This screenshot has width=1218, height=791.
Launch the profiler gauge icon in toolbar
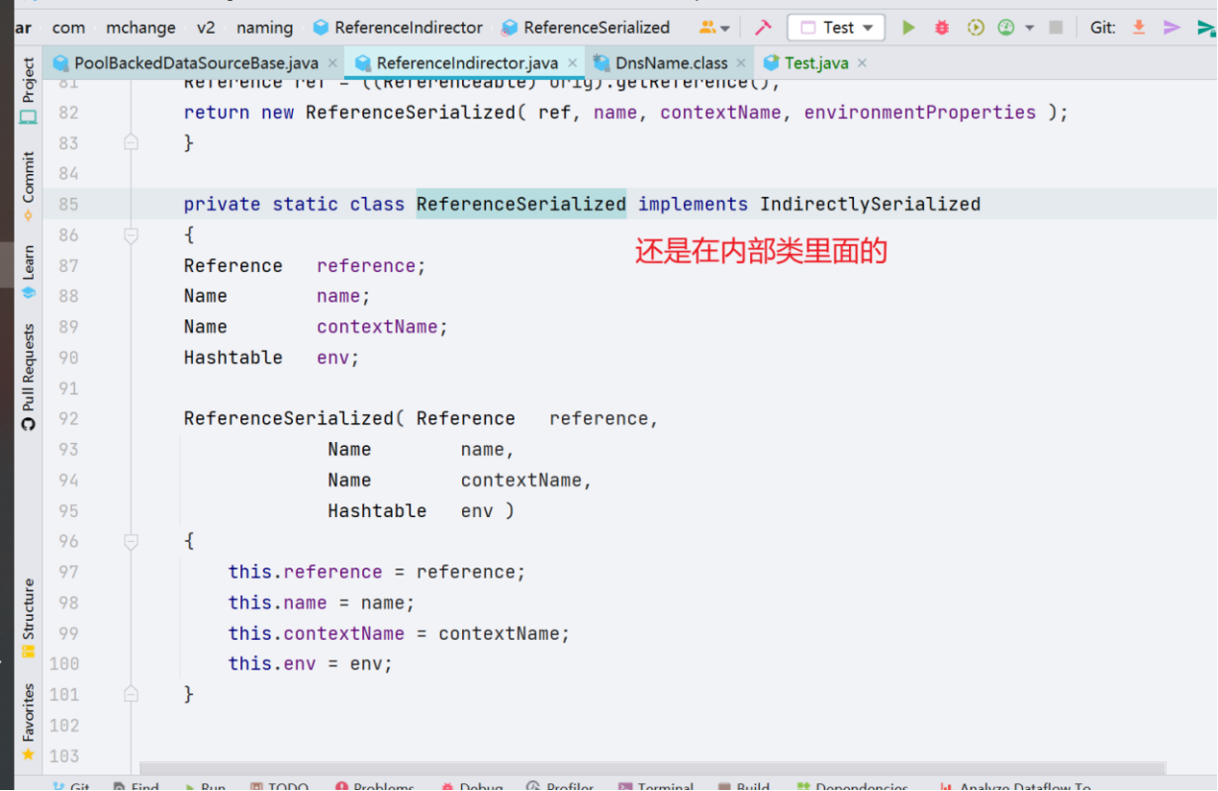click(x=1006, y=28)
